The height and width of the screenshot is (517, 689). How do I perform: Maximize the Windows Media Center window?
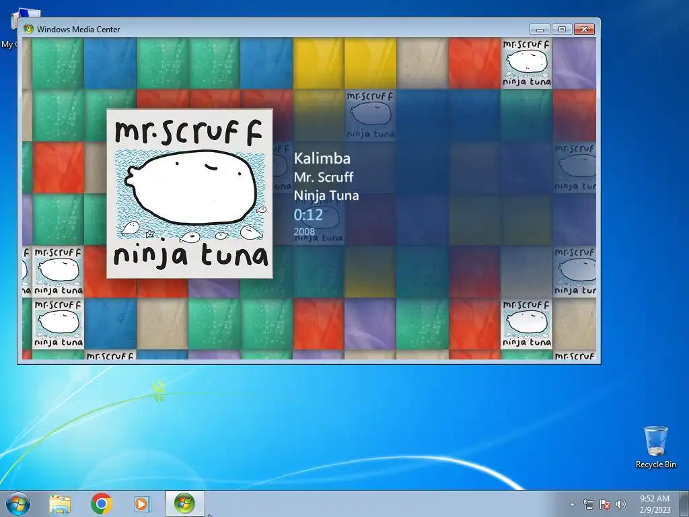click(562, 30)
